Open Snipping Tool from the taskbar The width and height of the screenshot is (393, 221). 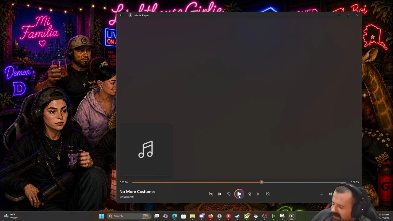282,216
